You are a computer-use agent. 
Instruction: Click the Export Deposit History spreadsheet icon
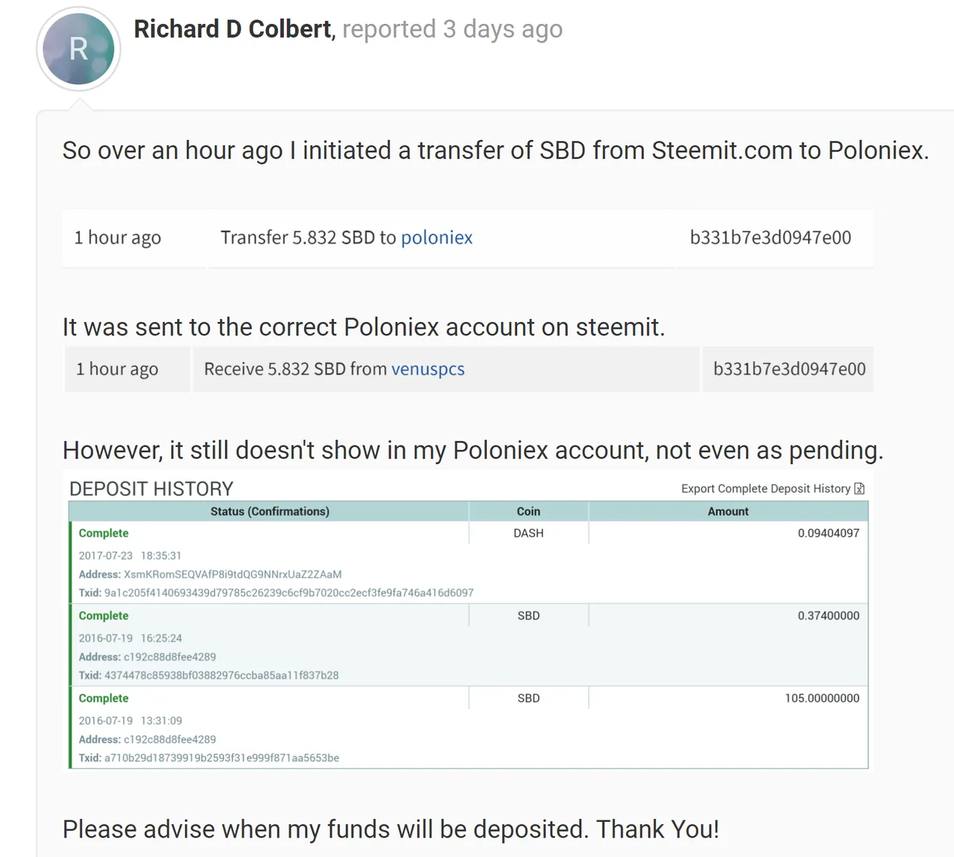coord(859,489)
